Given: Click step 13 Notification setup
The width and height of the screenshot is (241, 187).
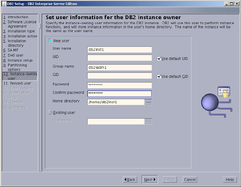Looking at the screenshot, I should tap(16, 95).
